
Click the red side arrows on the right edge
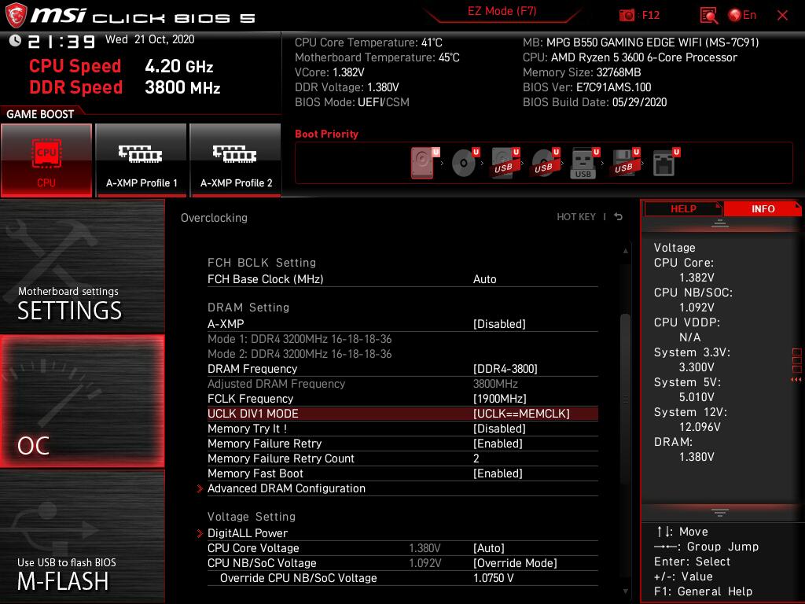(x=796, y=380)
